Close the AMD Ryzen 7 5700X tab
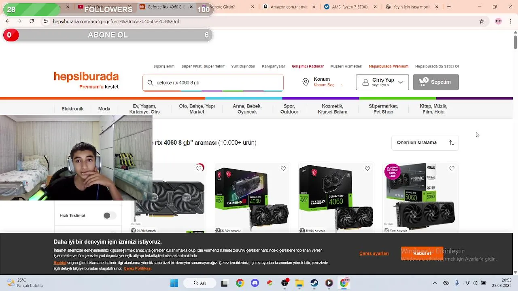The height and width of the screenshot is (291, 518). point(375,7)
